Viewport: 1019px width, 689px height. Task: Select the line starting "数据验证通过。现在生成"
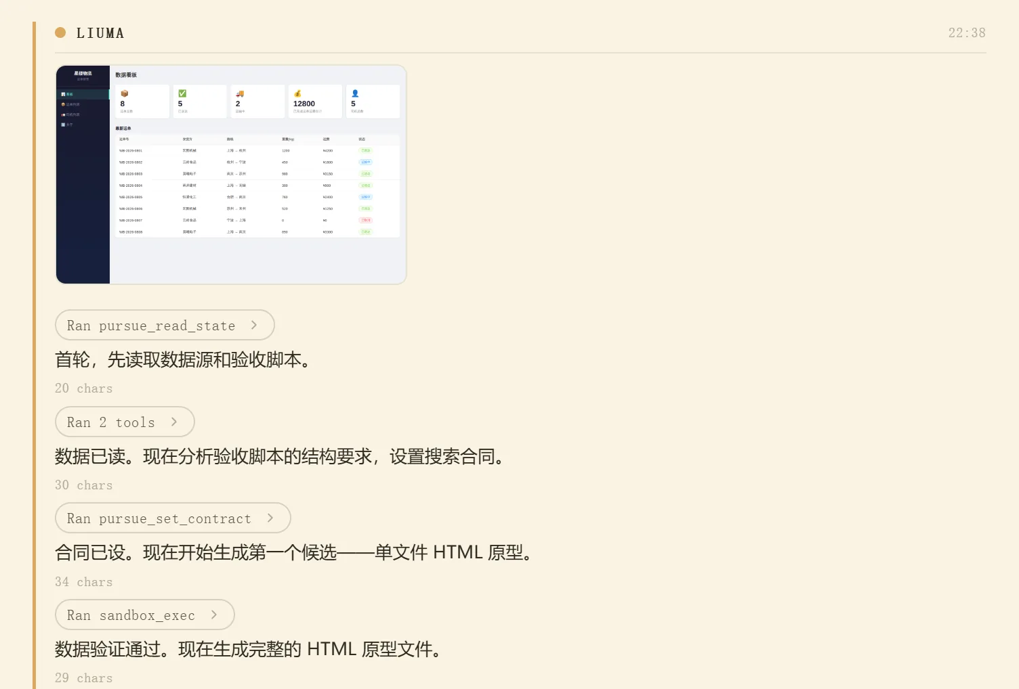tap(249, 650)
